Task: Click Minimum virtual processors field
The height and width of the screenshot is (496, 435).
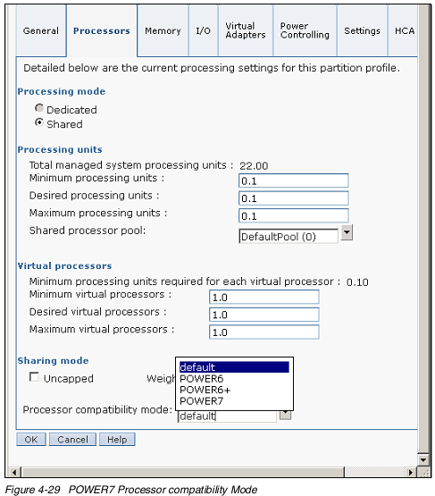Action: pyautogui.click(x=264, y=298)
